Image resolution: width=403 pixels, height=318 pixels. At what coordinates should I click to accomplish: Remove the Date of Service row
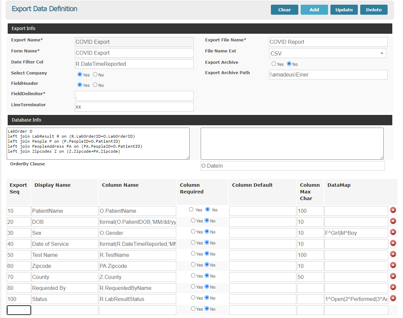click(393, 243)
